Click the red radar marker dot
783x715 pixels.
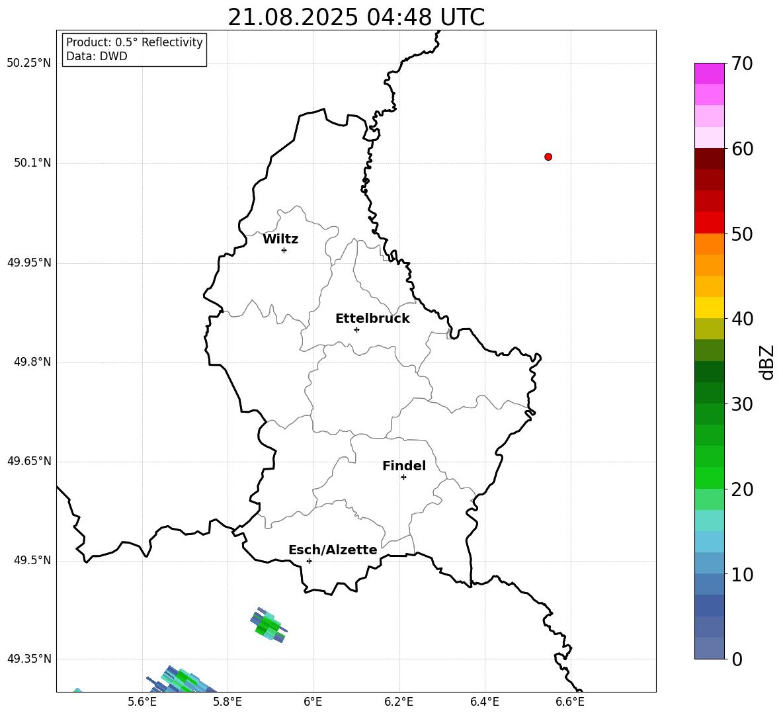(548, 157)
